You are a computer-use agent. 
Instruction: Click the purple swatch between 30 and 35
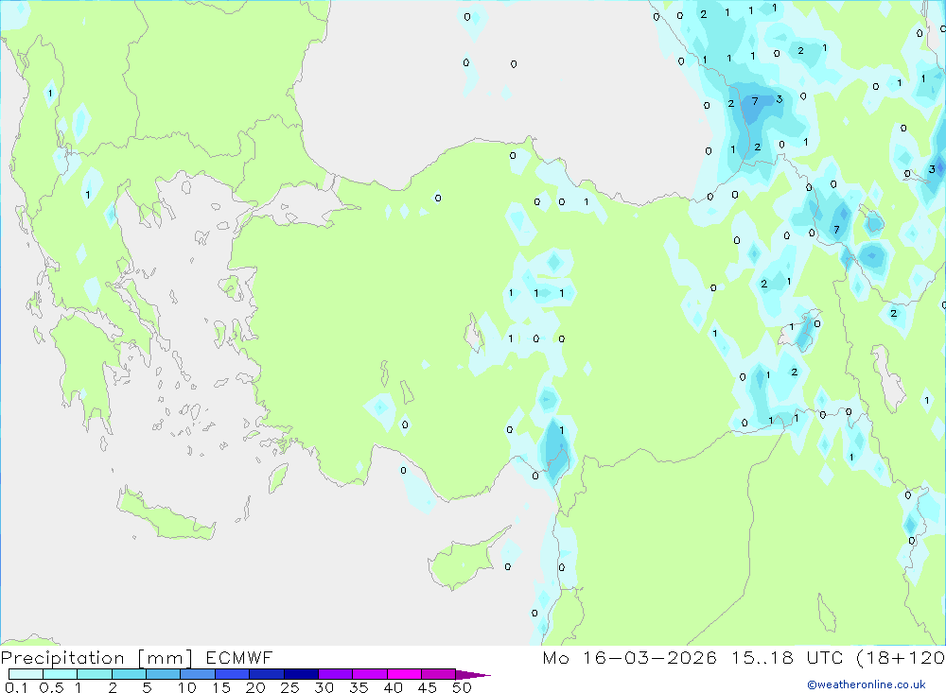[335, 674]
